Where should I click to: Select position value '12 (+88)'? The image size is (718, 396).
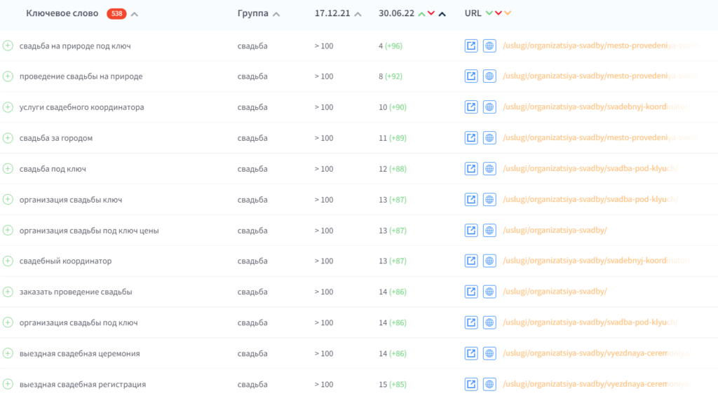393,168
